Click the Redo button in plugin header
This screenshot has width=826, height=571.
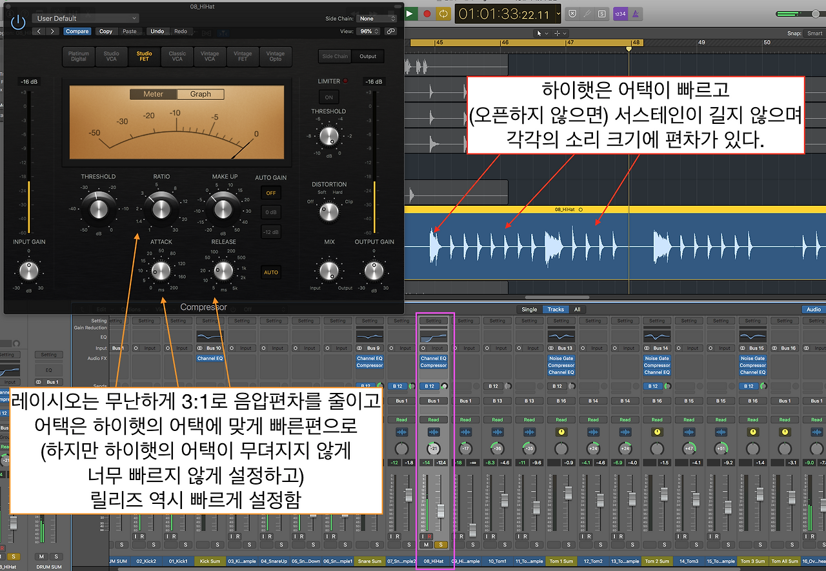pyautogui.click(x=181, y=31)
